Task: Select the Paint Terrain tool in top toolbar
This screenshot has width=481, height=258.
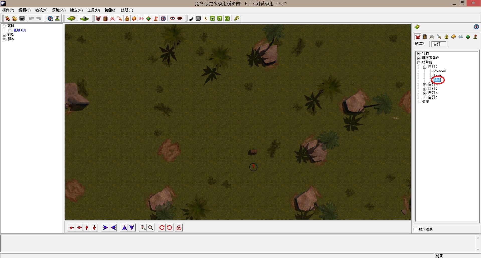Action: (x=71, y=18)
